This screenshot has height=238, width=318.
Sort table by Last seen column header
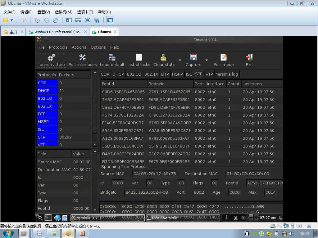(262, 84)
